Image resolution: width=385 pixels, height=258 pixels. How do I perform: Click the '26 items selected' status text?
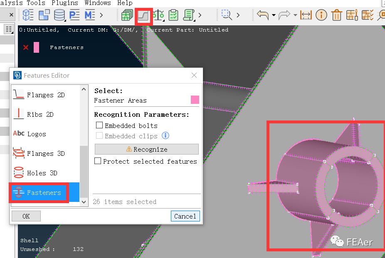(x=124, y=201)
